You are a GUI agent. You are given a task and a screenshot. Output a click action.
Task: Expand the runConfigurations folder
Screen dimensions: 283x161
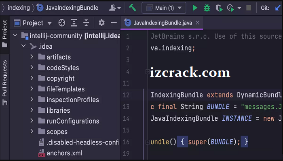click(32, 121)
